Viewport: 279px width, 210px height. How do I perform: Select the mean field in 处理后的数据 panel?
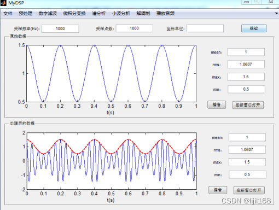click(247, 137)
